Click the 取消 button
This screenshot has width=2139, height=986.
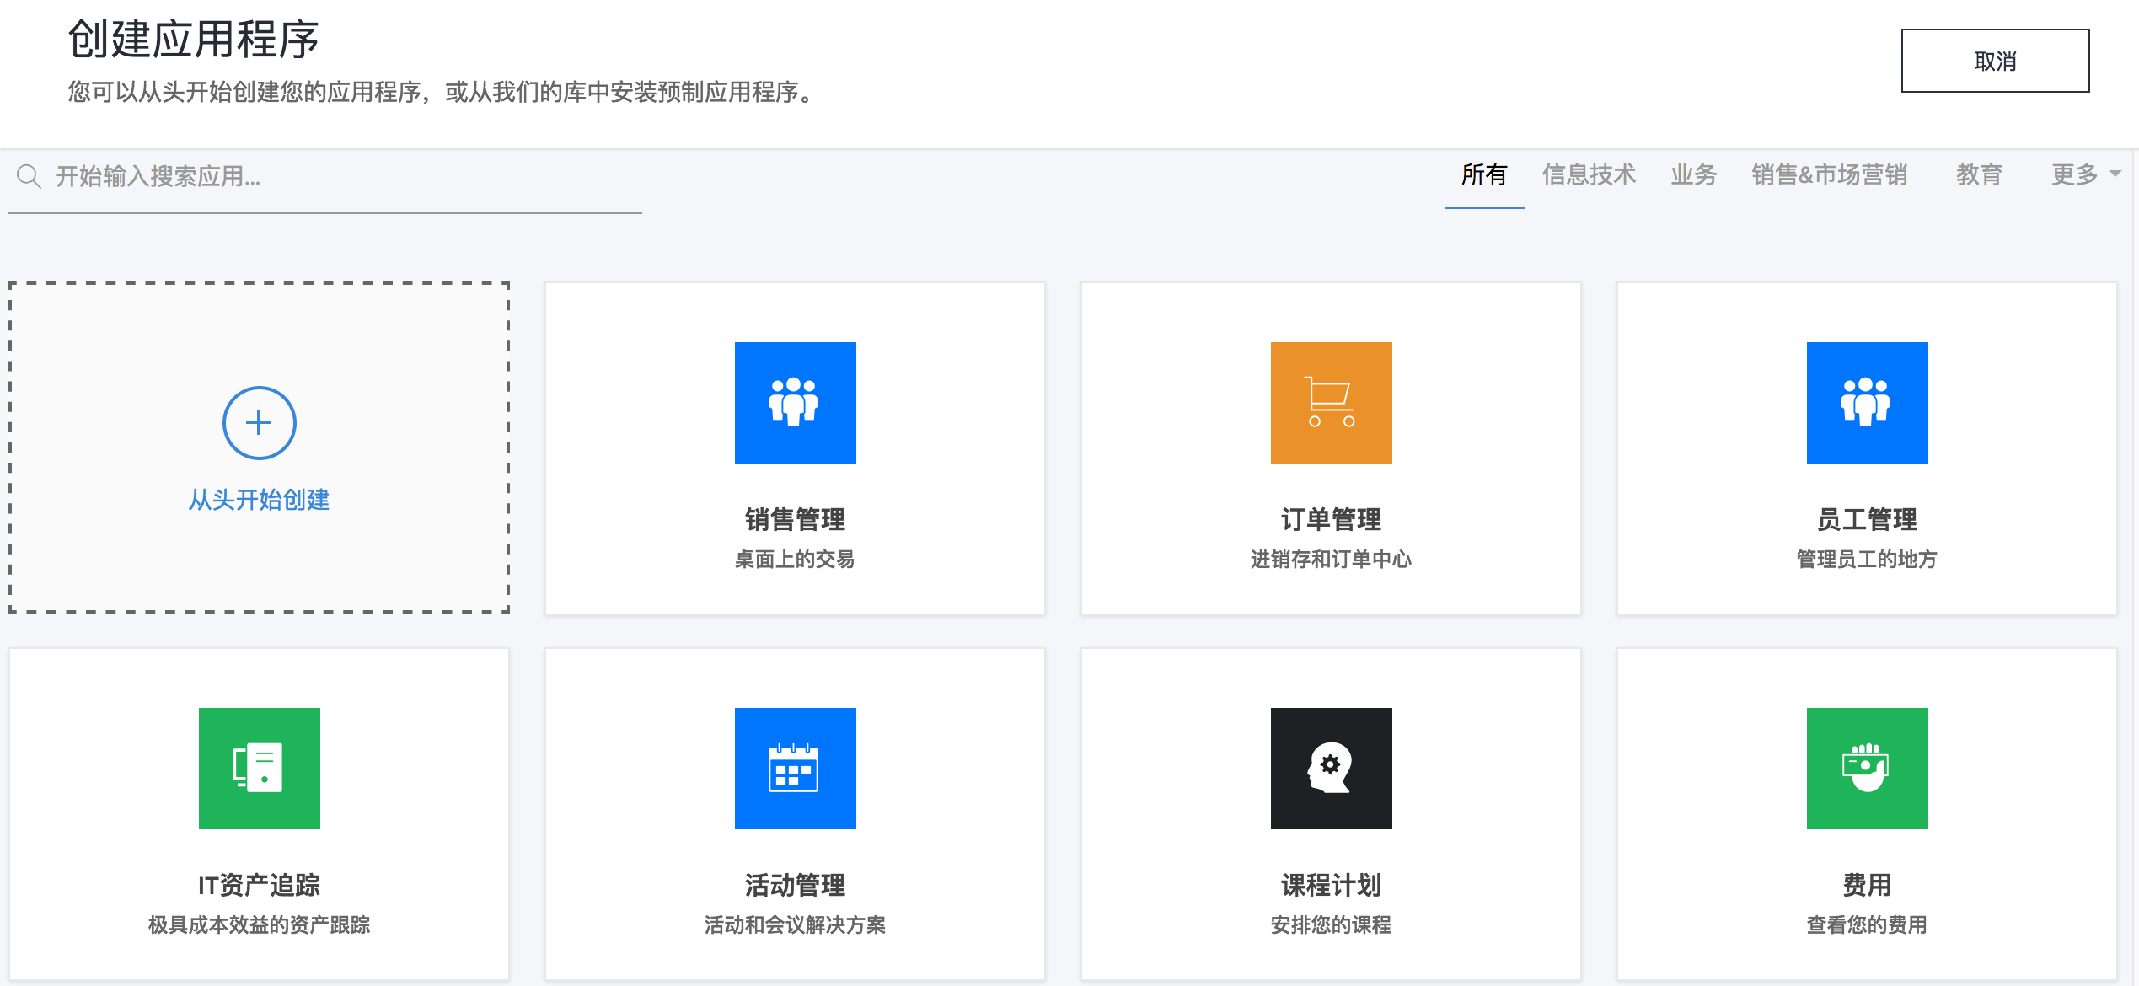[1994, 61]
